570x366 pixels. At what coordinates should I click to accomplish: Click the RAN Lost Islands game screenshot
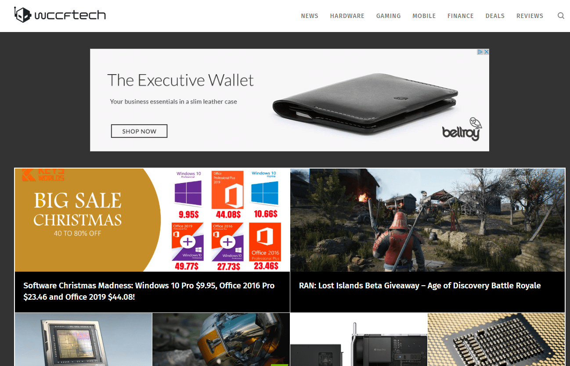pyautogui.click(x=427, y=220)
